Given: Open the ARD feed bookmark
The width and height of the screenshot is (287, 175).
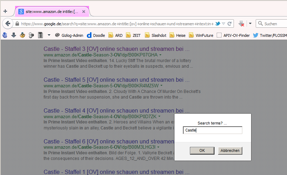Looking at the screenshot, I should (x=115, y=35).
